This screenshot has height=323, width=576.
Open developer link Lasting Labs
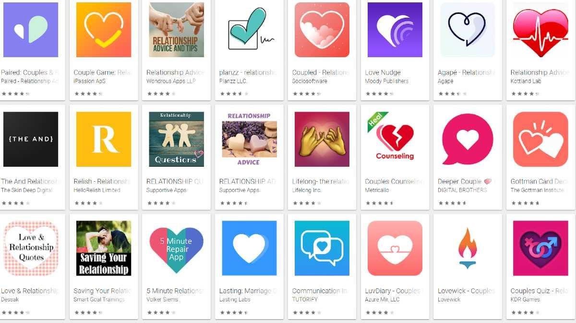coord(235,299)
